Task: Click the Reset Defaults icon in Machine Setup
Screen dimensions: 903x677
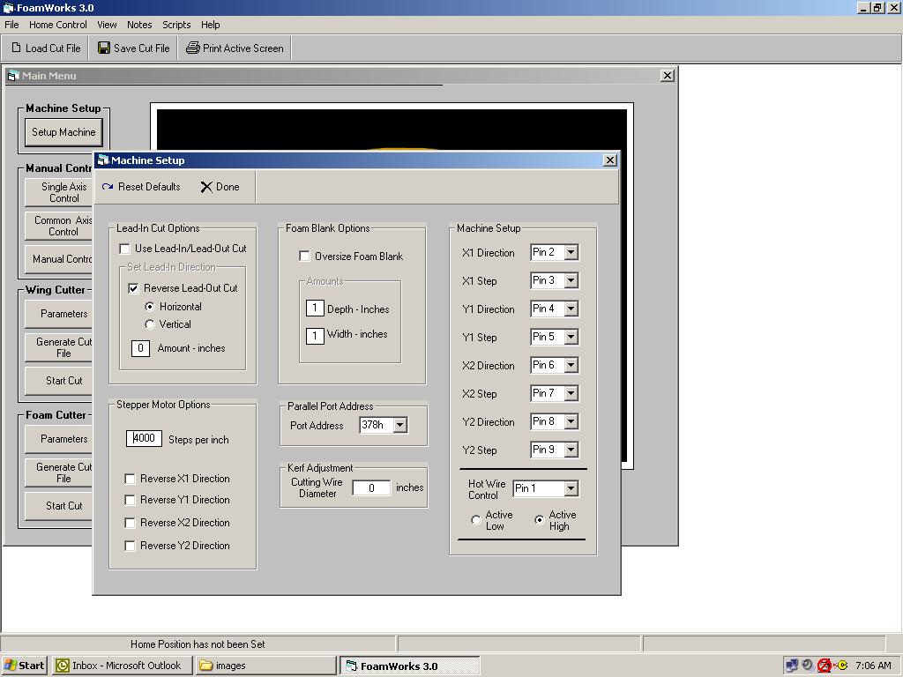Action: tap(108, 186)
